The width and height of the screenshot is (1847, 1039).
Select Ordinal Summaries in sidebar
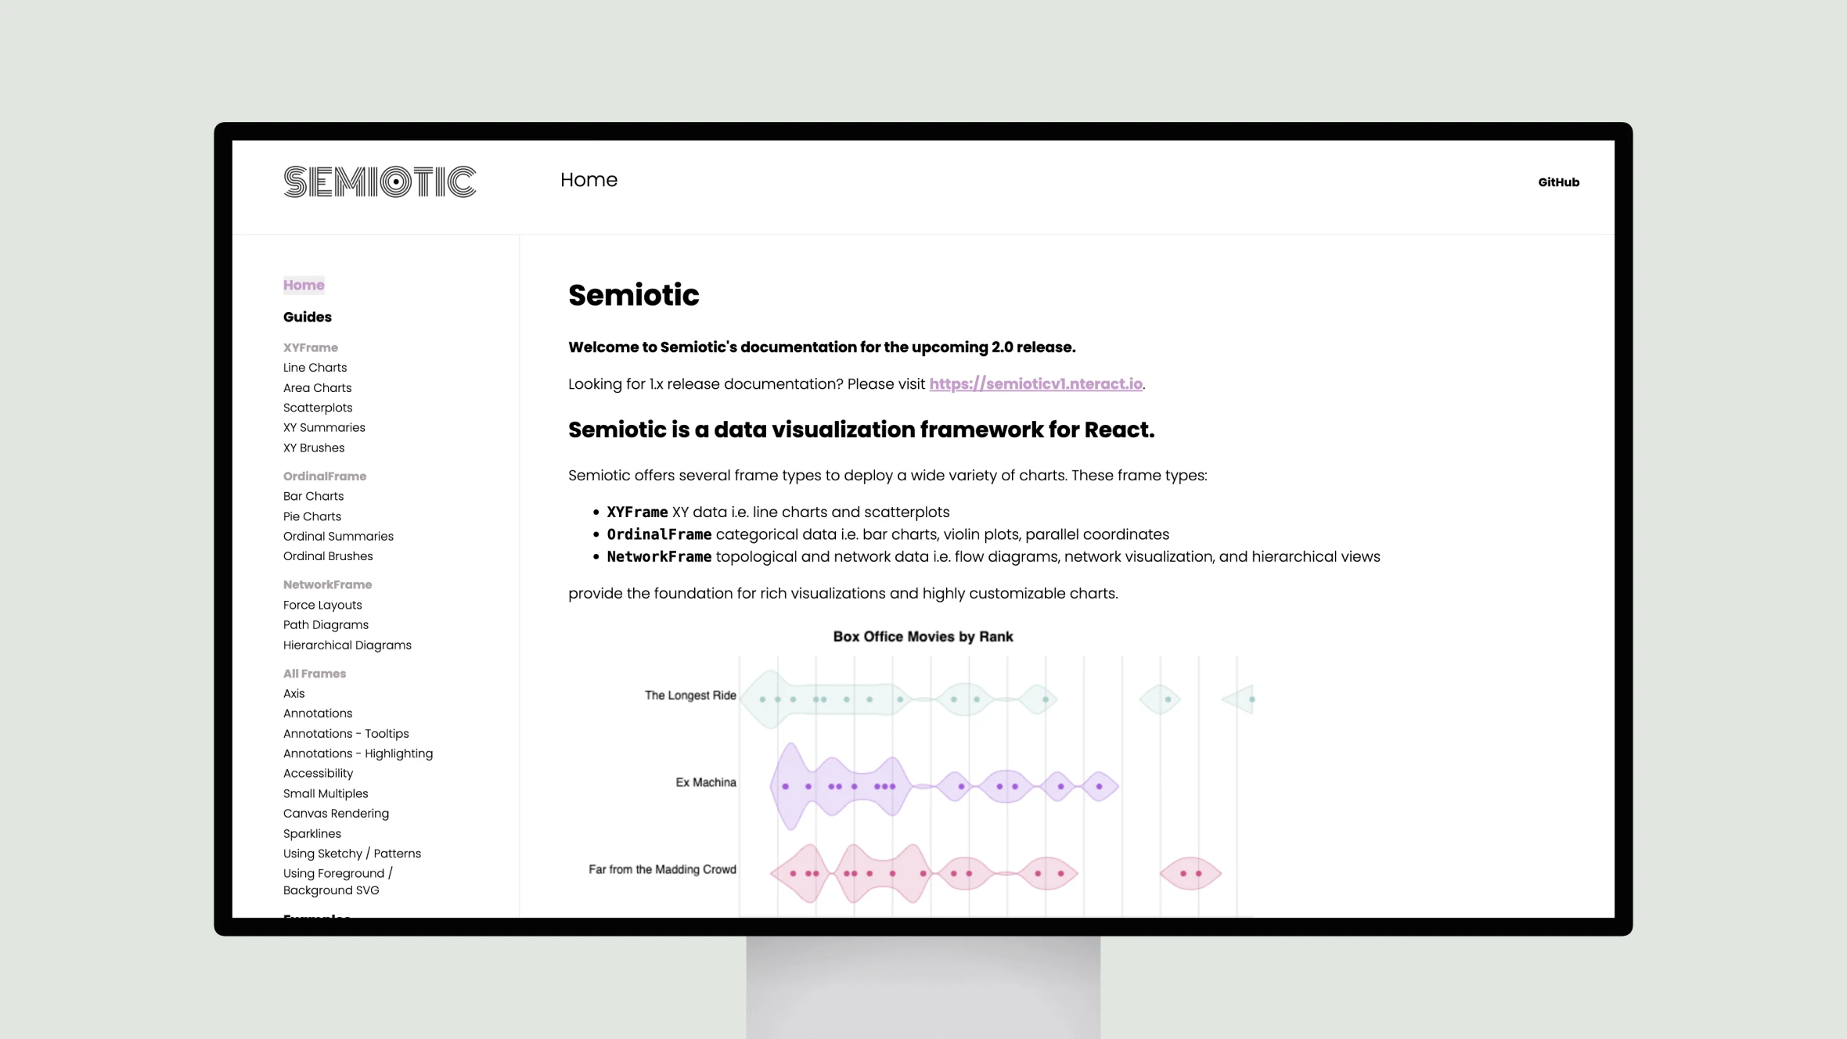[337, 535]
